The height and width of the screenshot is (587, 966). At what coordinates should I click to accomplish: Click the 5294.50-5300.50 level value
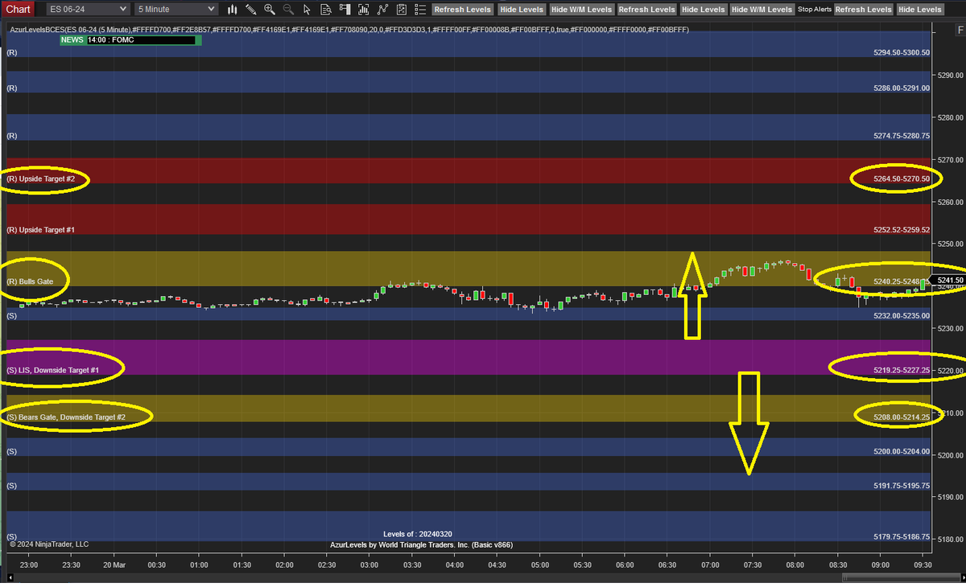[x=902, y=52]
